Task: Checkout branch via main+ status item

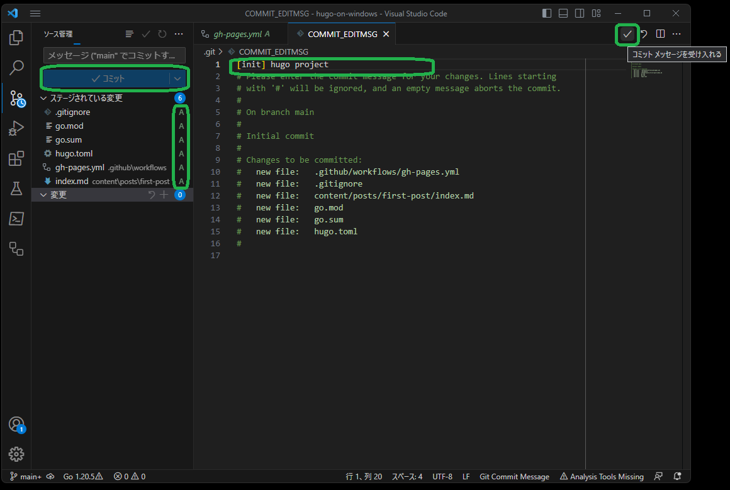Action: [26, 477]
